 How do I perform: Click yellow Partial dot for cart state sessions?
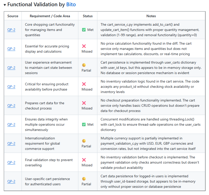pos(84,65)
